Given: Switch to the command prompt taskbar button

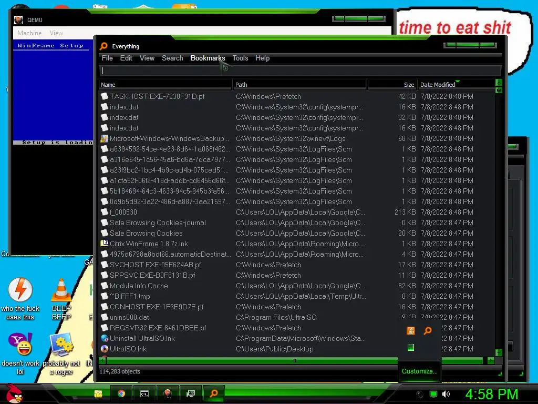Looking at the screenshot, I should tap(144, 393).
